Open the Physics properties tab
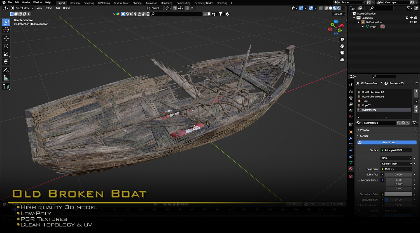Viewport: 420px width, 233px height. point(351,151)
